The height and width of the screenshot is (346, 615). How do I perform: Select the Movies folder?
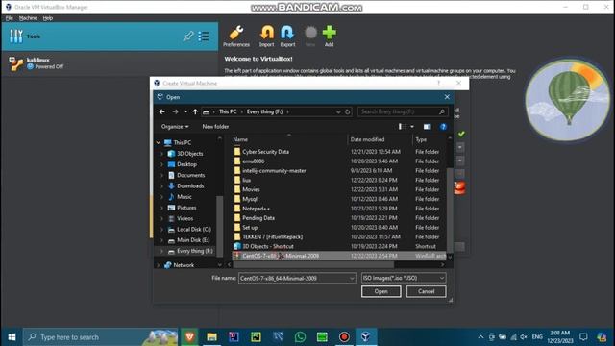pos(251,189)
